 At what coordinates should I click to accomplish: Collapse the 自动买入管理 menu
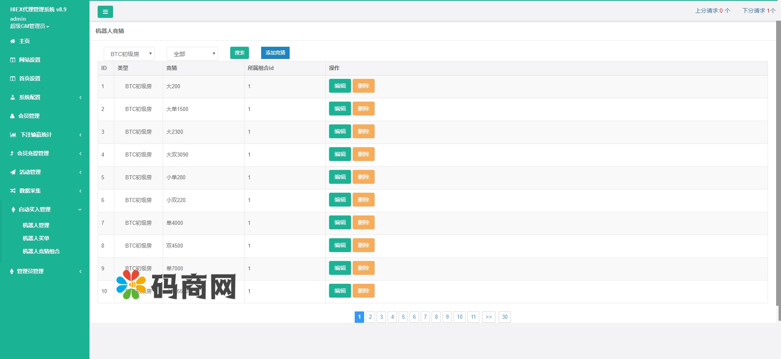tap(80, 209)
